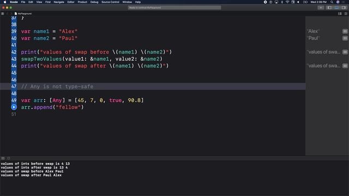
Task: Select MyPlayground in the jump bar
Action: click(x=23, y=14)
